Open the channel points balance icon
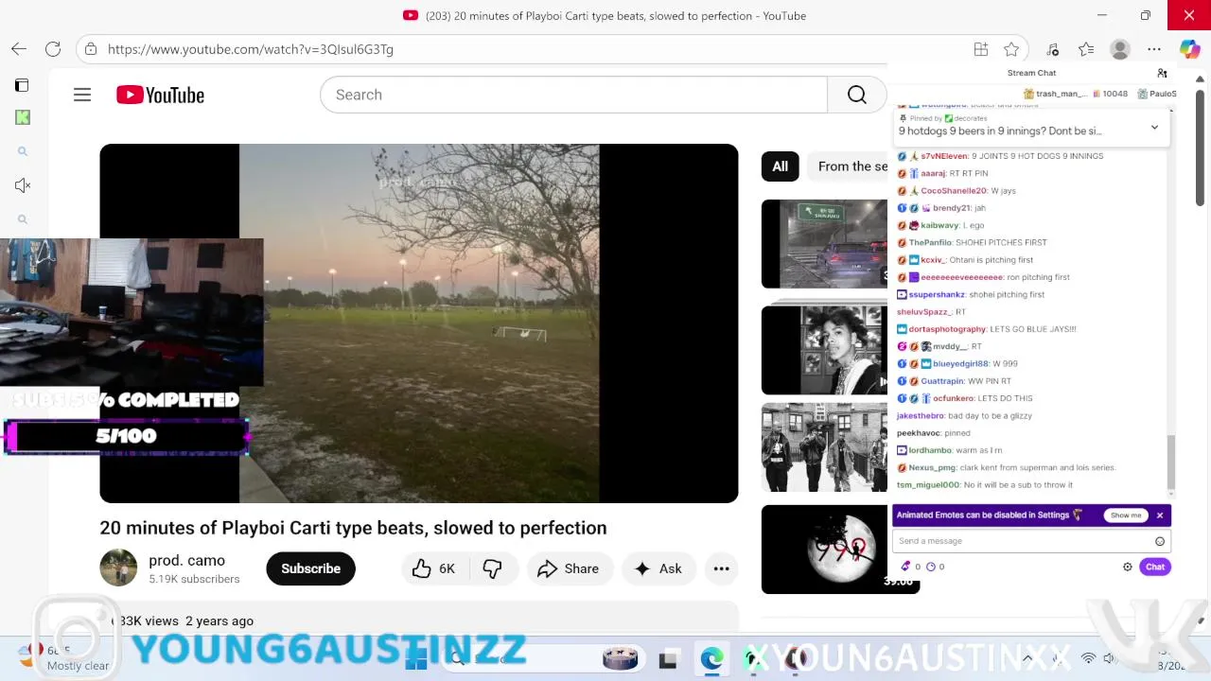The height and width of the screenshot is (681, 1211). (x=930, y=567)
